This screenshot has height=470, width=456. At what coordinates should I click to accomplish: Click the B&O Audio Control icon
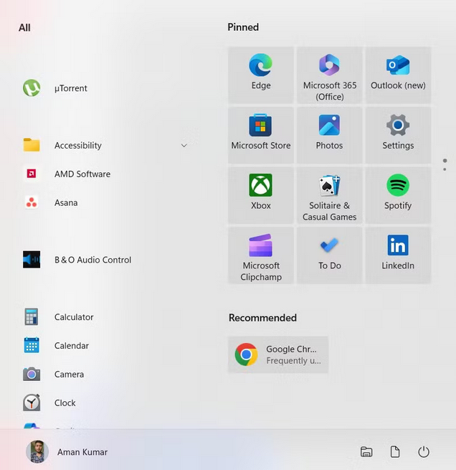(32, 259)
